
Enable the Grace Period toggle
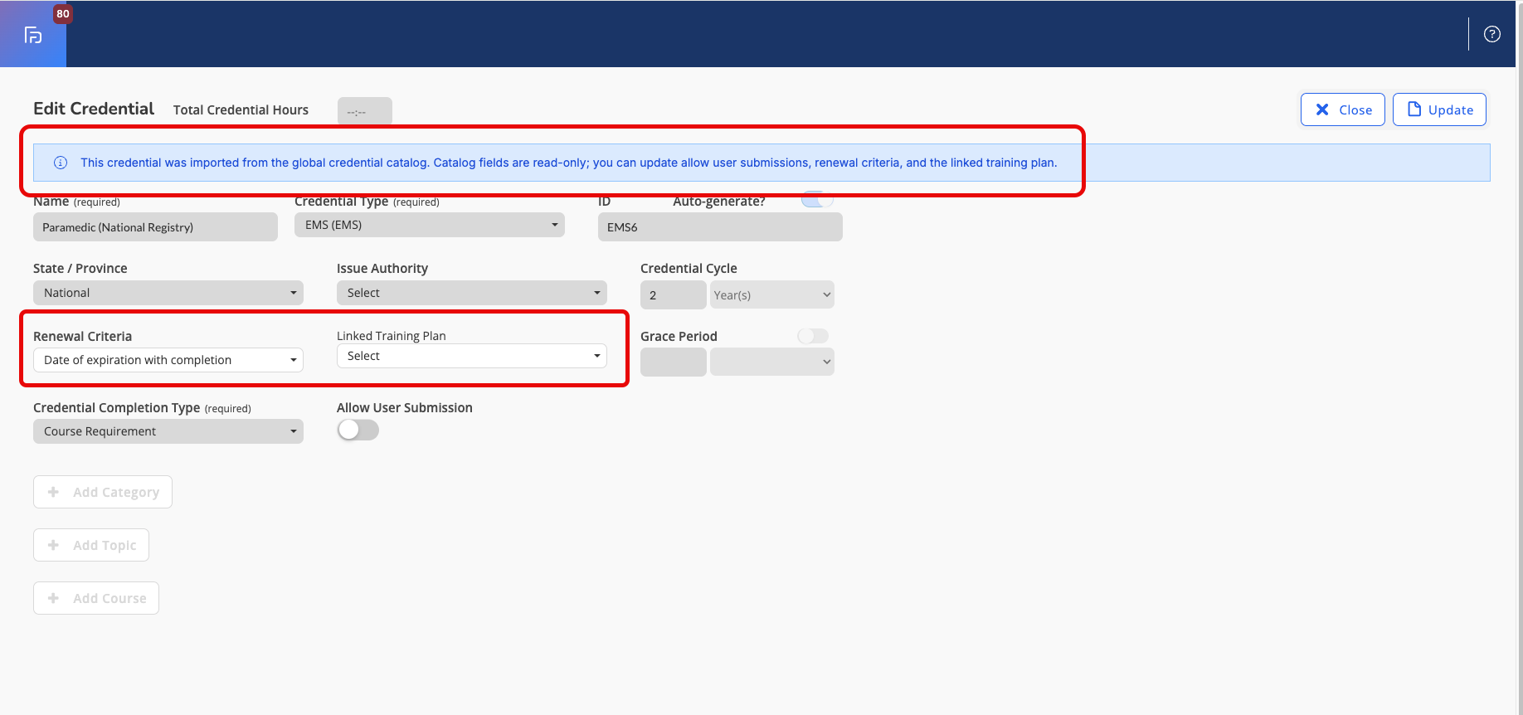pyautogui.click(x=813, y=336)
